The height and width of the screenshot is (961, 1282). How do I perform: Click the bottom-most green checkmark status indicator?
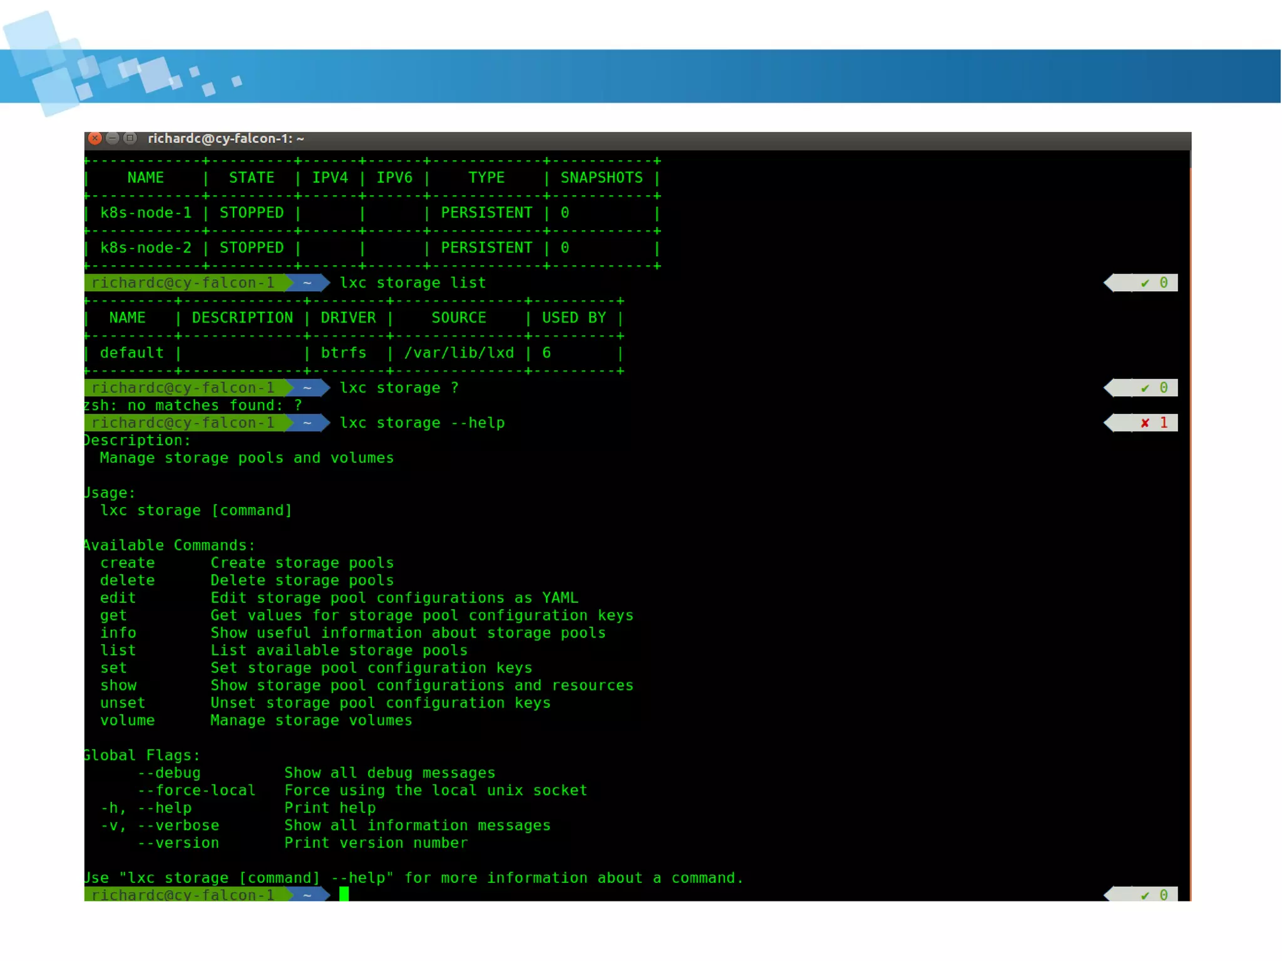click(x=1145, y=895)
